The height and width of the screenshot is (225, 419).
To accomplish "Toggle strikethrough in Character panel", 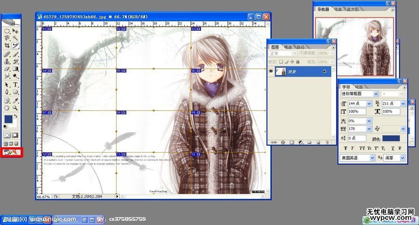I will click(400, 148).
